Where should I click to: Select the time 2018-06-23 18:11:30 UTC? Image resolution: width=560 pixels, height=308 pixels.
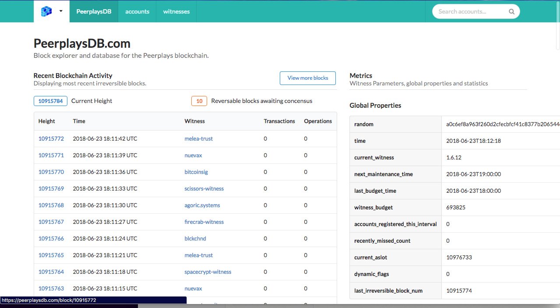(x=105, y=205)
